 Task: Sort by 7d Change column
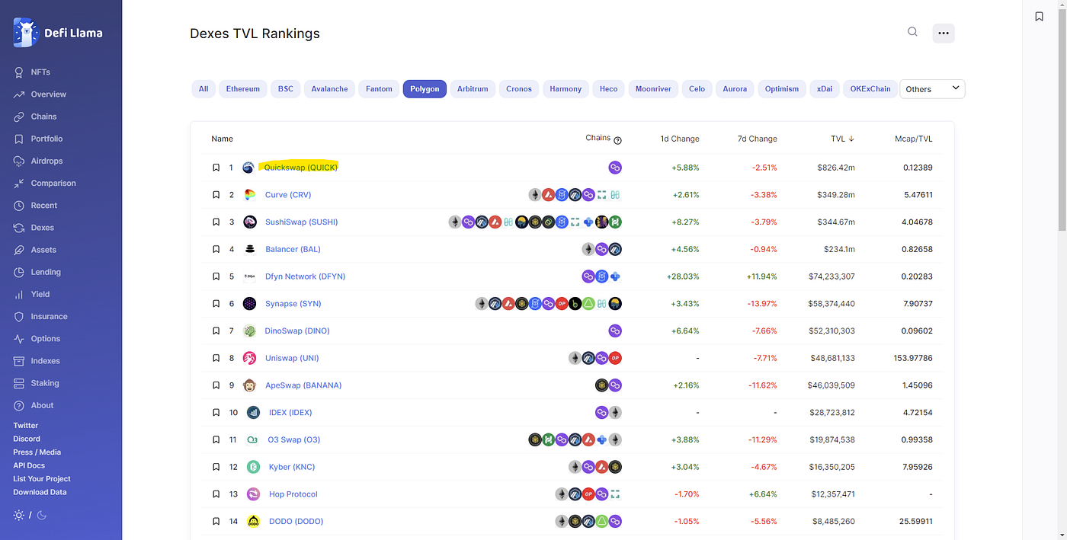pos(758,139)
